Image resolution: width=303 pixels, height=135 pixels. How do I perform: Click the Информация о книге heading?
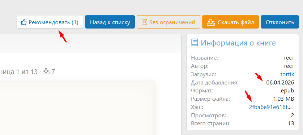[x=238, y=43]
